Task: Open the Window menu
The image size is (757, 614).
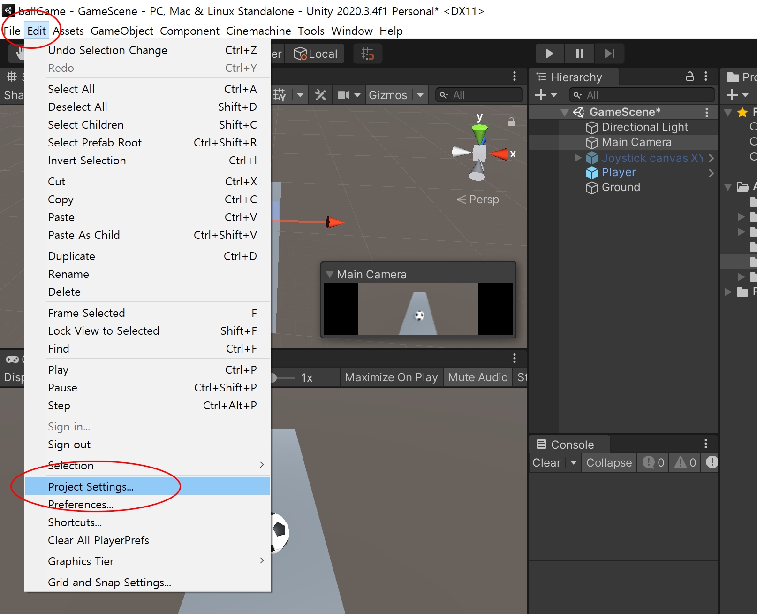Action: (x=352, y=31)
